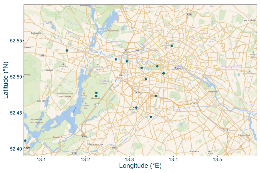Image resolution: width=260 pixels, height=173 pixels.
Task: Click the Havelberg peak triangle icon
Action: coord(86,103)
